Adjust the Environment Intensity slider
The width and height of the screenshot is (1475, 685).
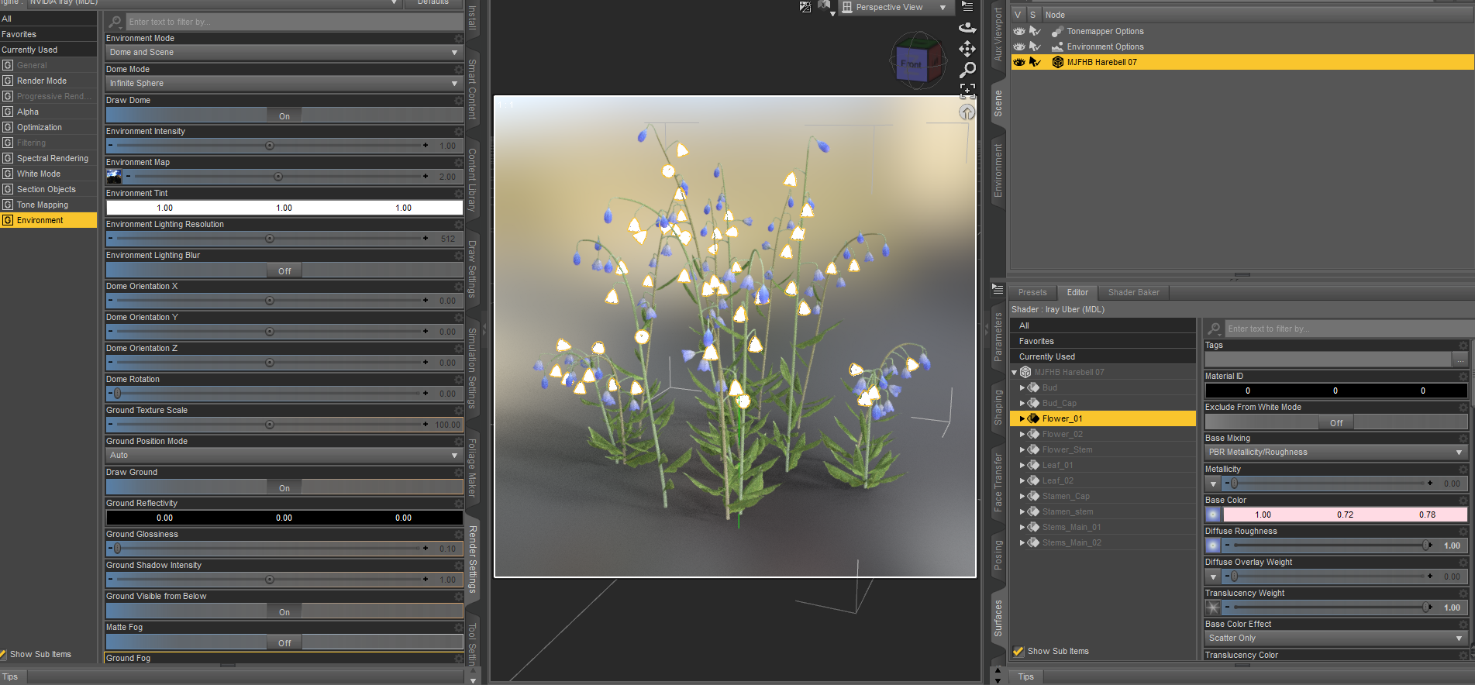click(270, 146)
